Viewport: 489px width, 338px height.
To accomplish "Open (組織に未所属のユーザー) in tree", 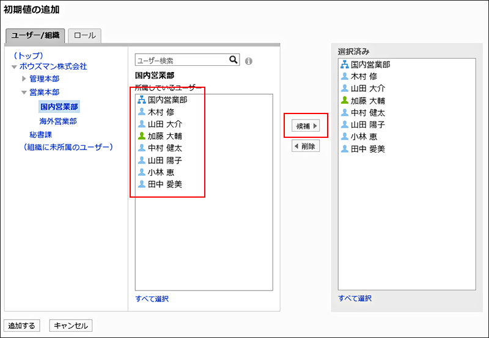I will coord(68,147).
